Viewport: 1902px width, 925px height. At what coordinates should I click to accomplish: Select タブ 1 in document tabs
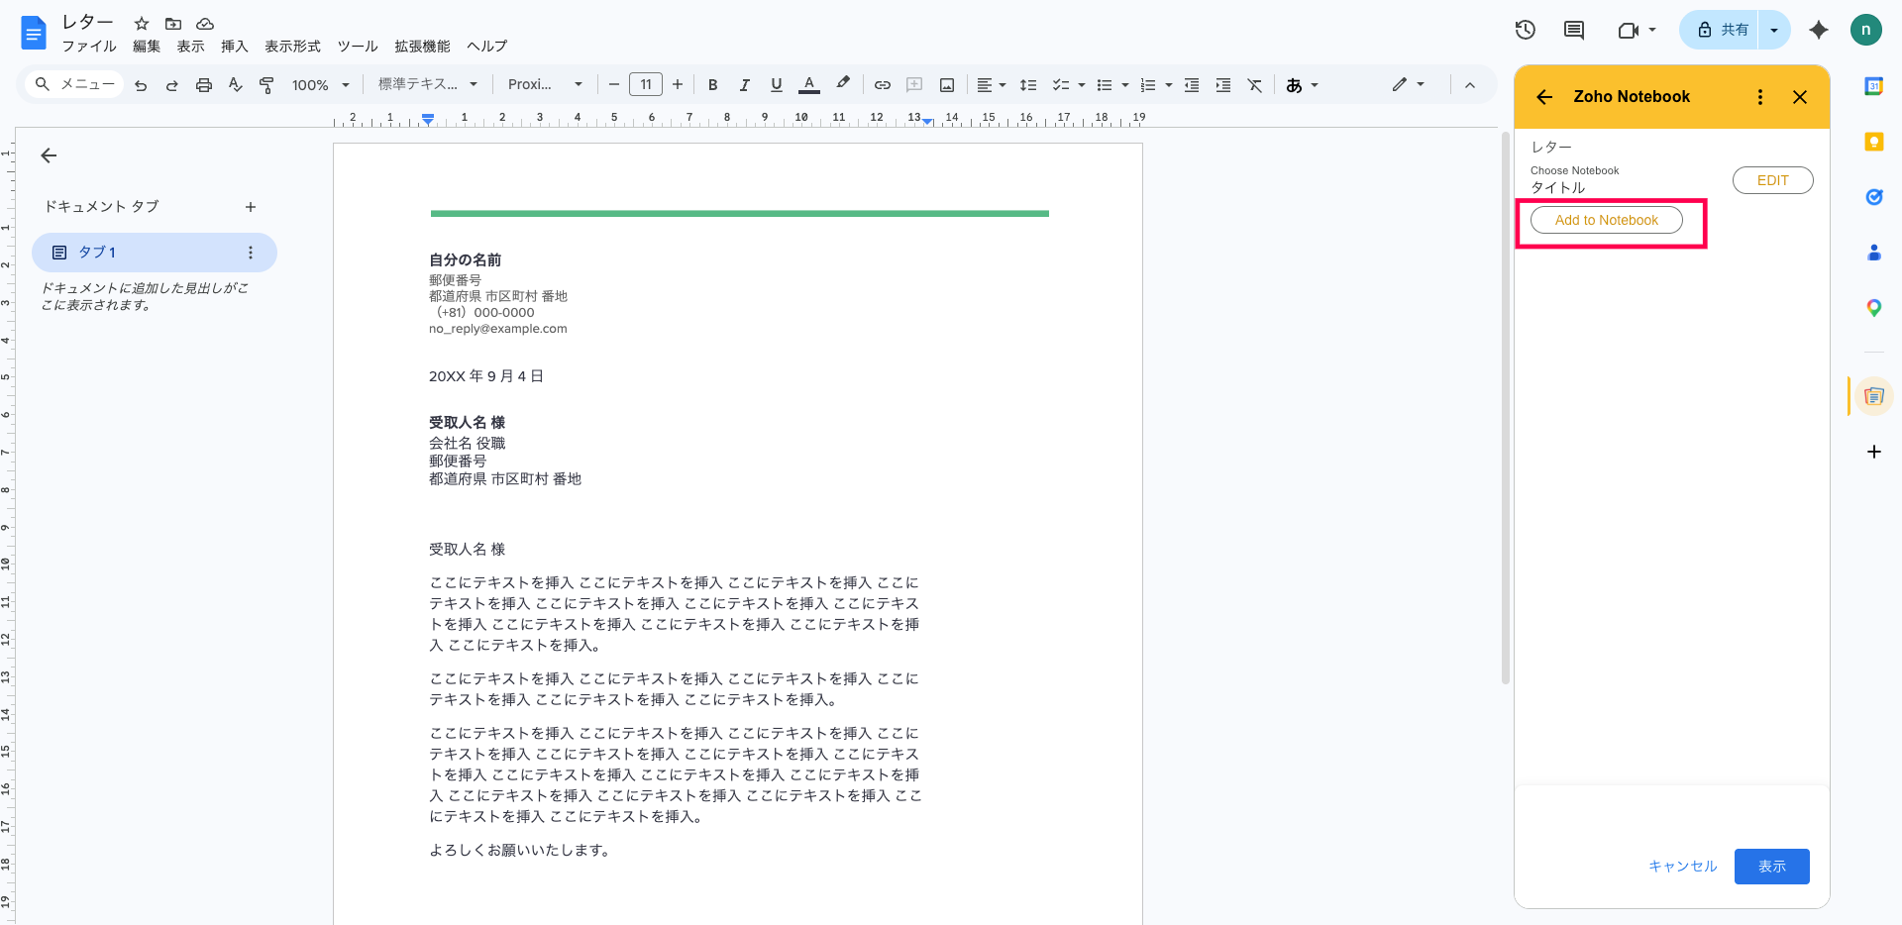[97, 253]
